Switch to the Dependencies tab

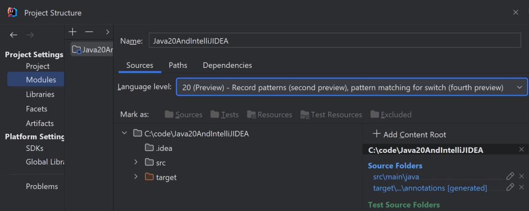click(x=227, y=65)
